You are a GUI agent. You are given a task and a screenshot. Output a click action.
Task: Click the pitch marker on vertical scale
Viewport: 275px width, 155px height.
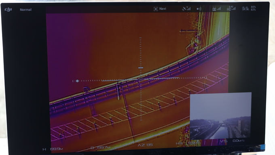tap(141, 67)
